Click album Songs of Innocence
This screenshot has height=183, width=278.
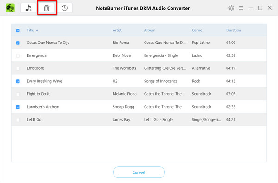click(161, 81)
